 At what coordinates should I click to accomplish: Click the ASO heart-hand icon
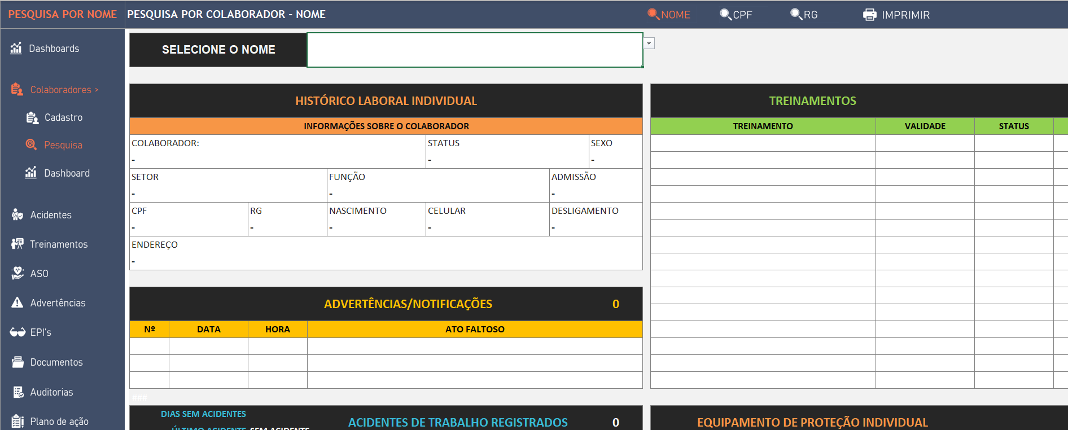pos(17,273)
